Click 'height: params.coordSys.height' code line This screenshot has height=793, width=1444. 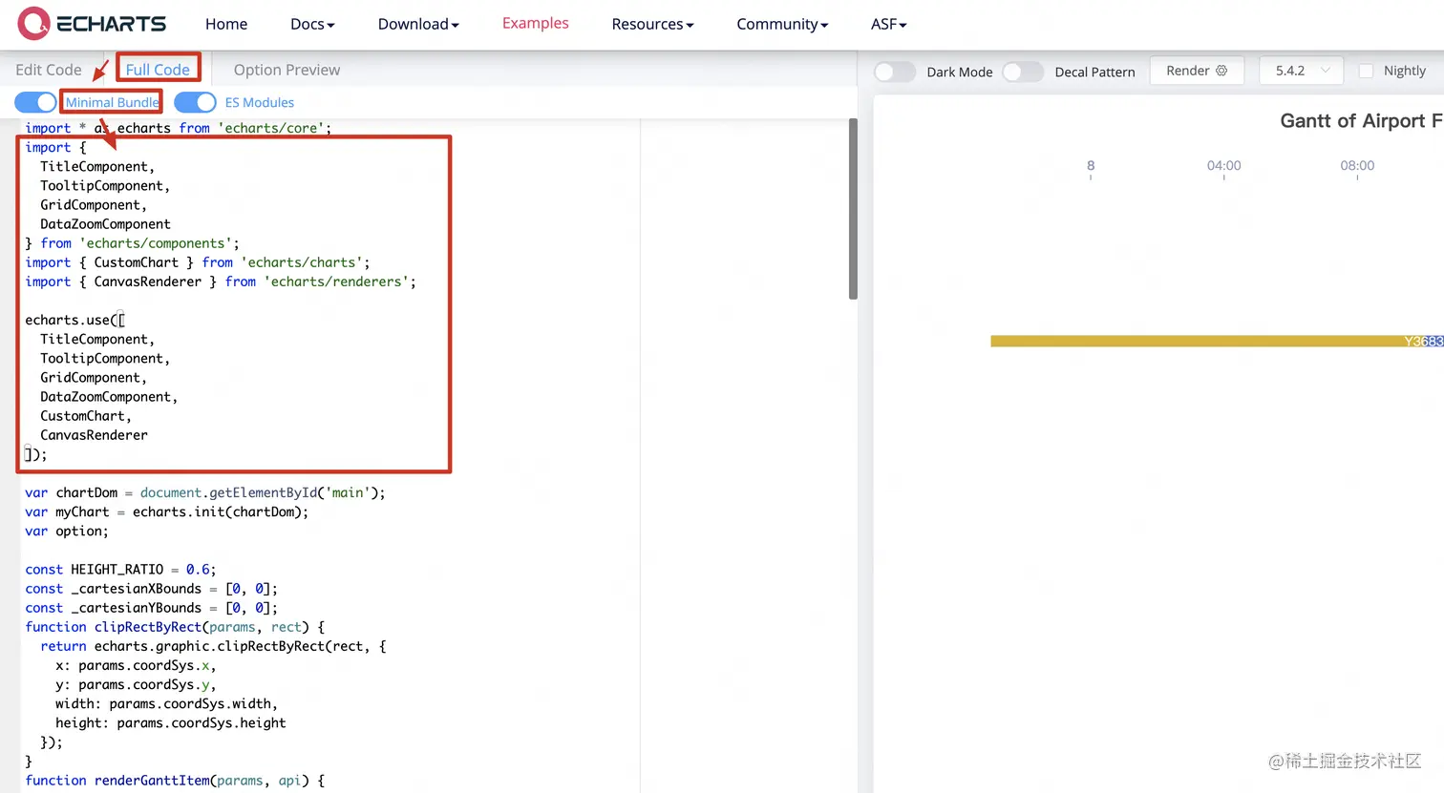pos(171,722)
